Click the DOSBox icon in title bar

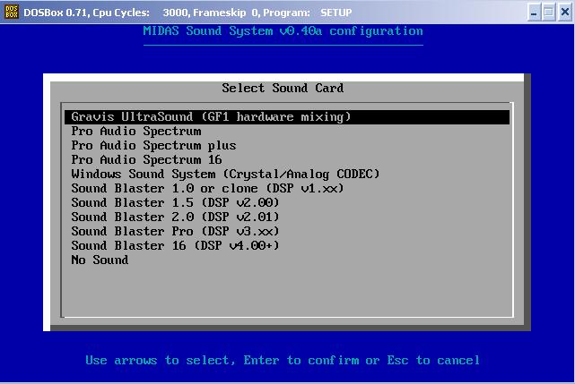[13, 13]
